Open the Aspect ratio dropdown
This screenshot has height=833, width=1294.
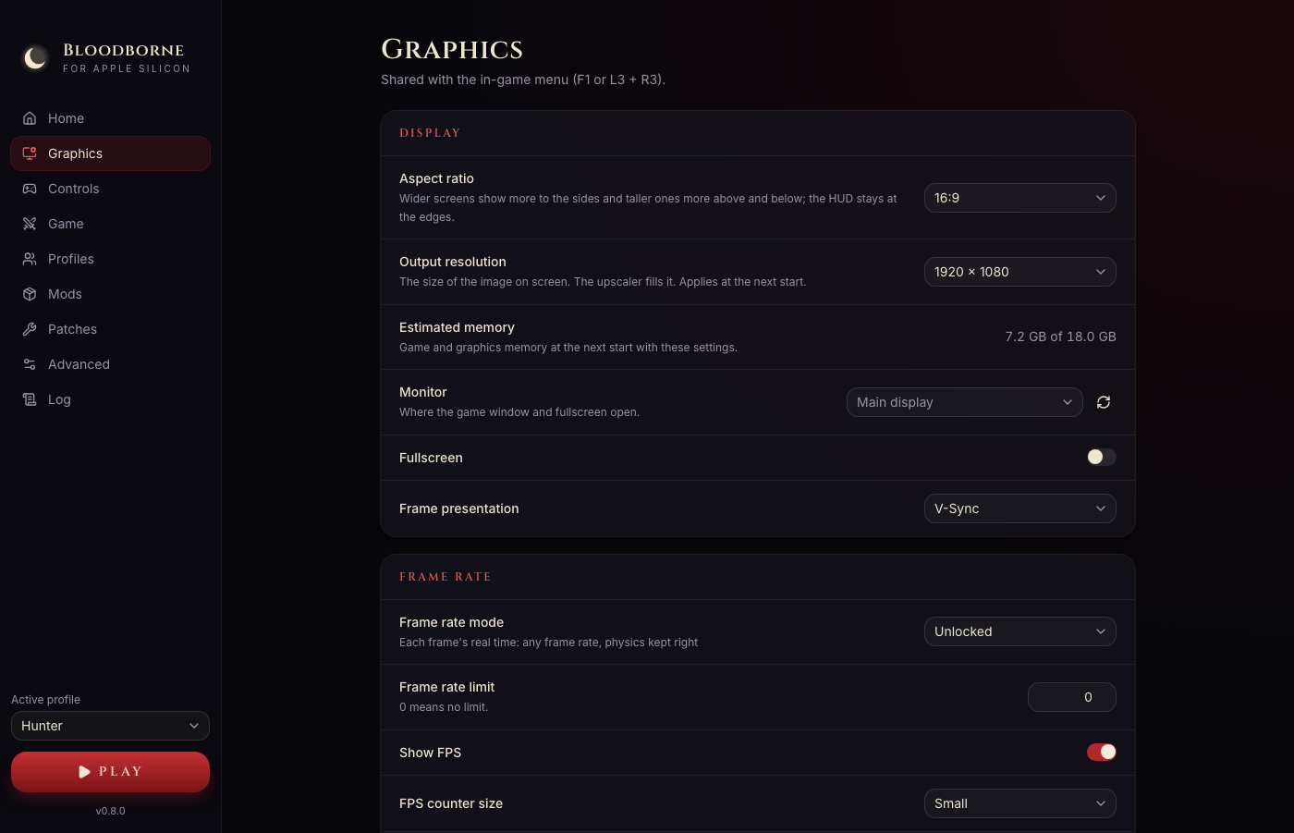pyautogui.click(x=1020, y=198)
